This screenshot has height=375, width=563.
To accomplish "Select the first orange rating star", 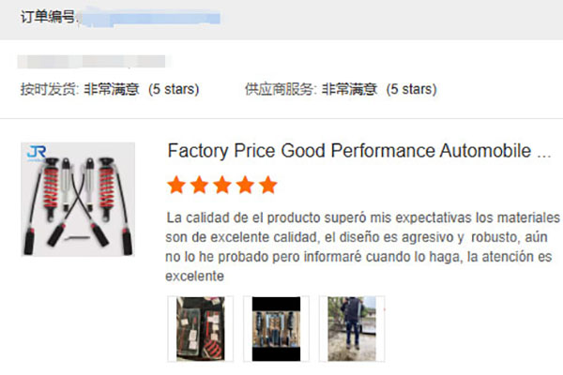I will point(176,185).
